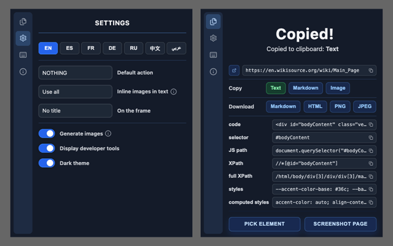Click the JS path field document.querySelector
393x246 pixels.
324,151
